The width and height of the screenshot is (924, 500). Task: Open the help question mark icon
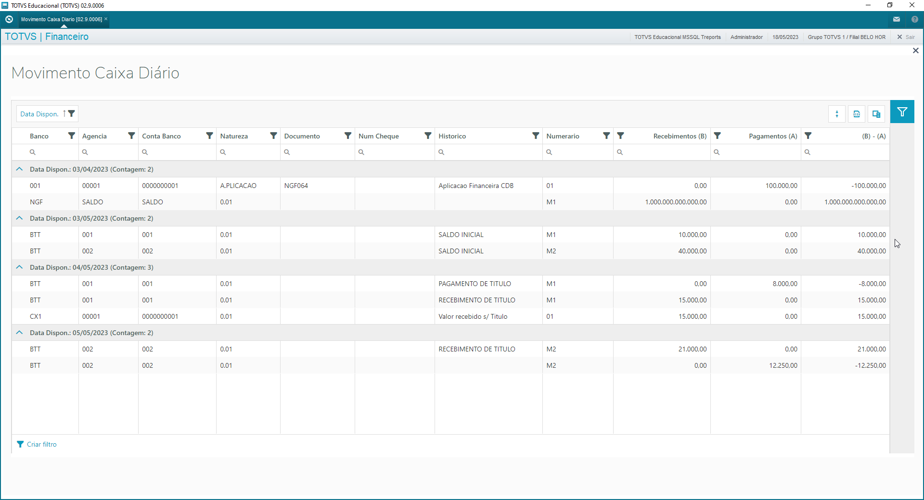915,19
